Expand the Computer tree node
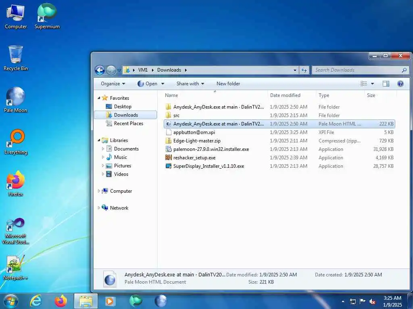 point(99,191)
